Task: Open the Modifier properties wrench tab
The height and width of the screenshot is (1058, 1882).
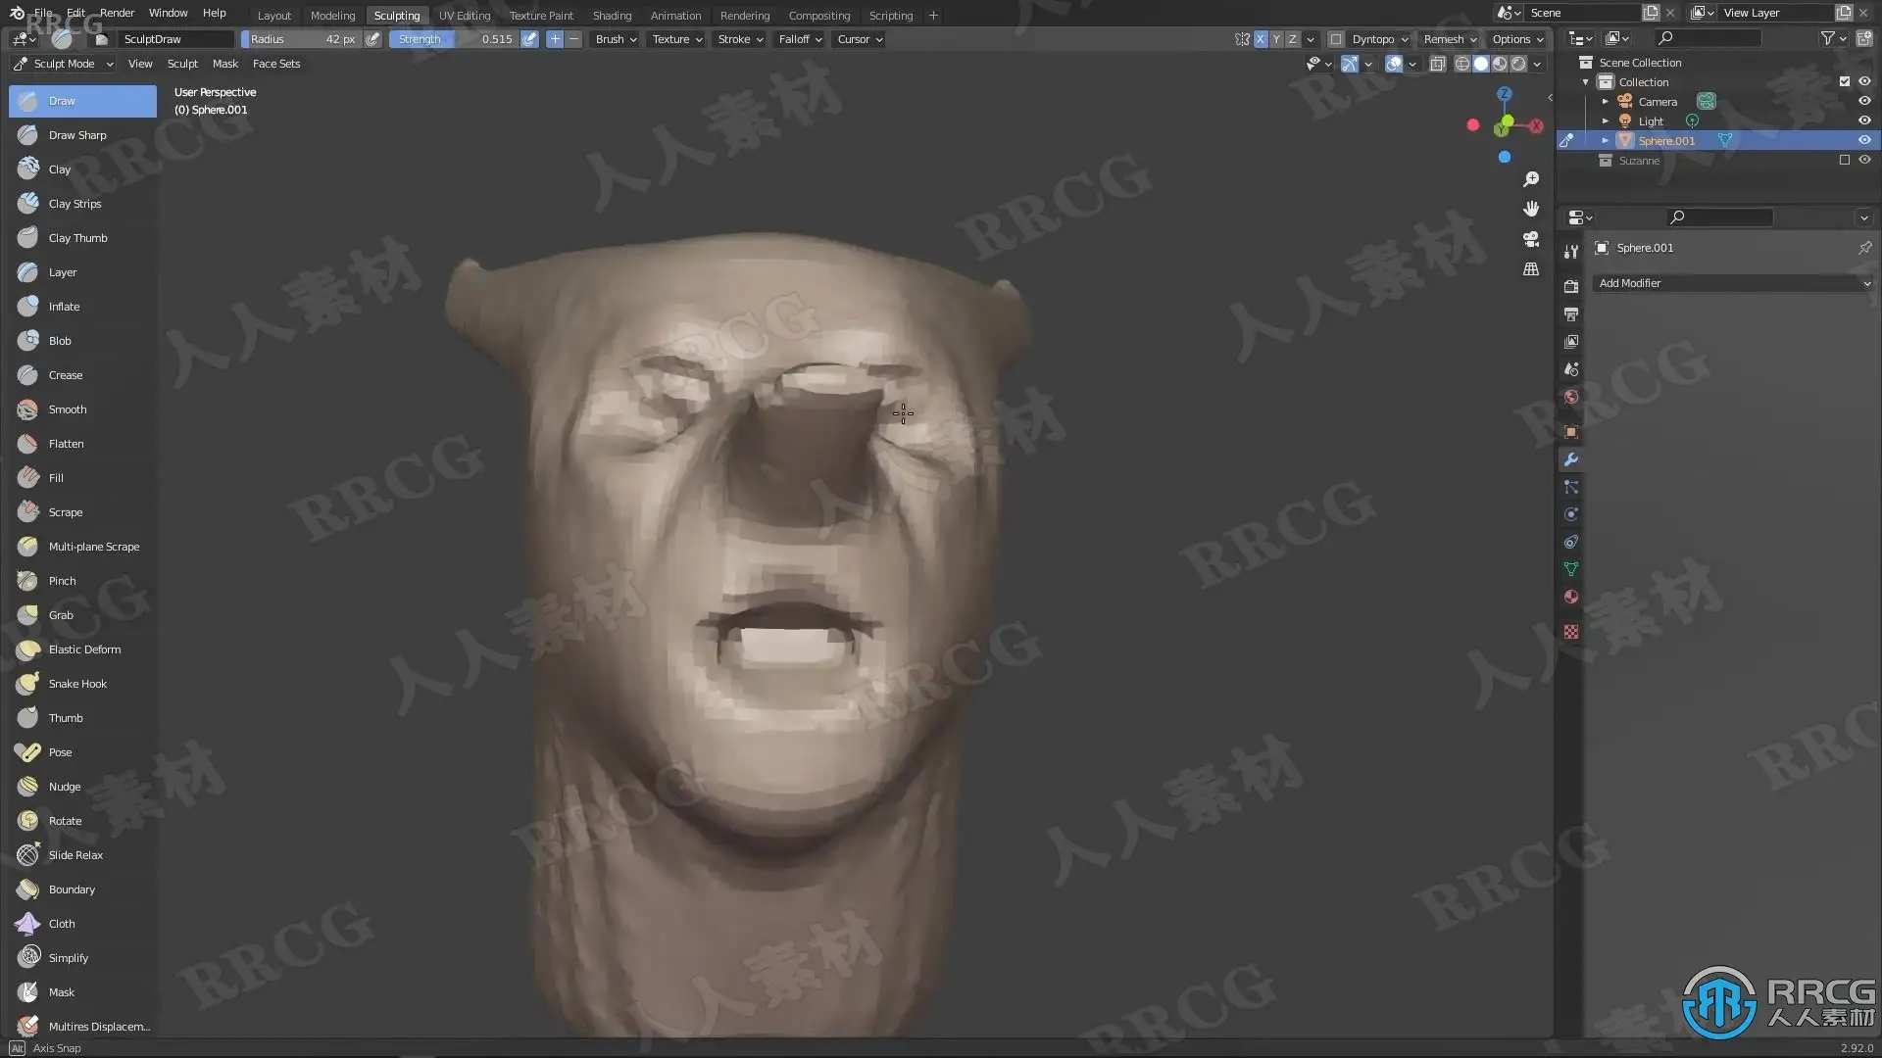Action: pyautogui.click(x=1571, y=459)
